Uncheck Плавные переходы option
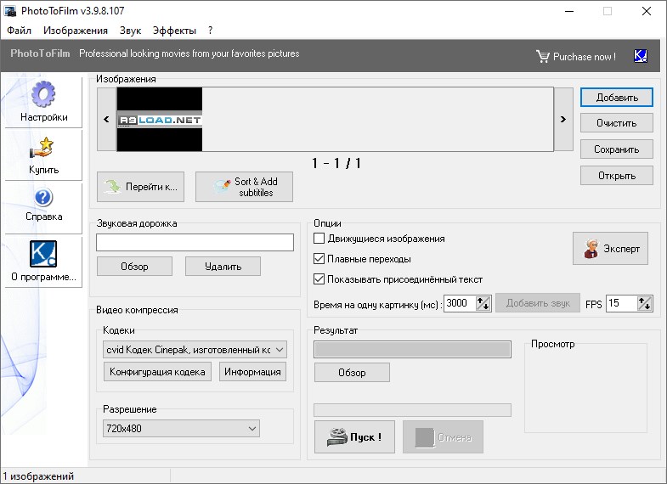The height and width of the screenshot is (484, 667). pos(319,259)
